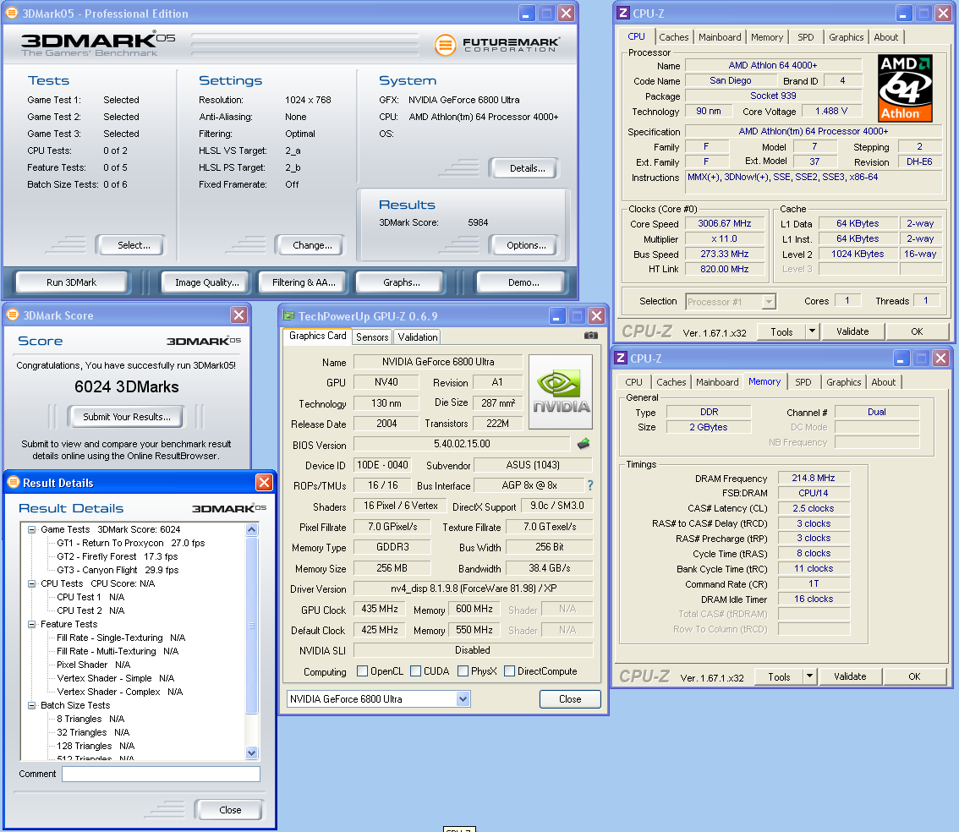Viewport: 959px width, 832px height.
Task: Switch to Validation tab in GPU-Z
Action: 418,337
